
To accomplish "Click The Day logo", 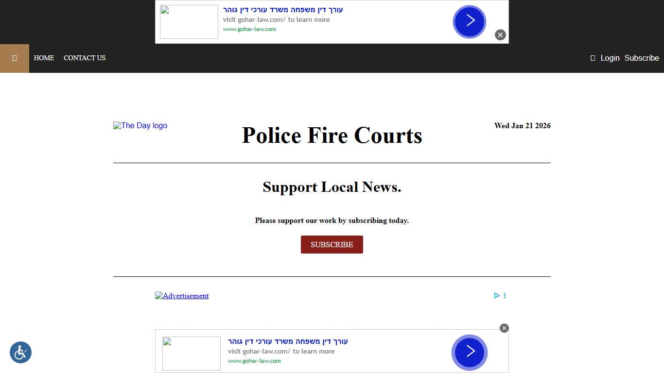I will (140, 125).
